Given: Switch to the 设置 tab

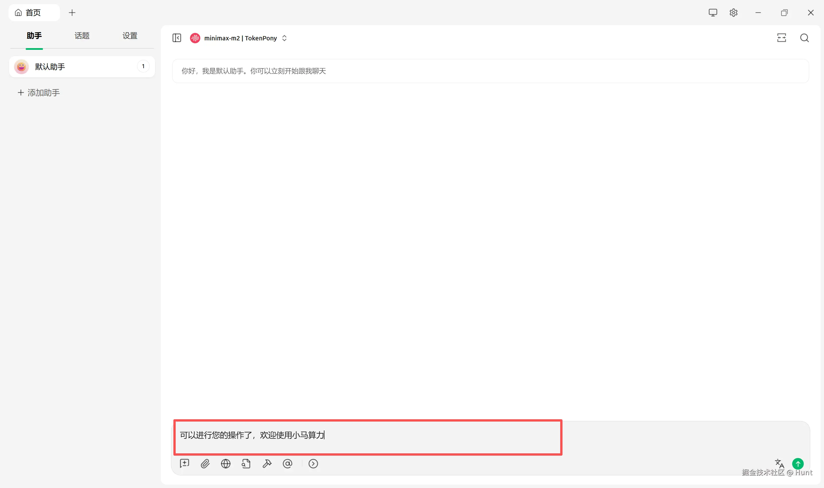Looking at the screenshot, I should (x=130, y=36).
